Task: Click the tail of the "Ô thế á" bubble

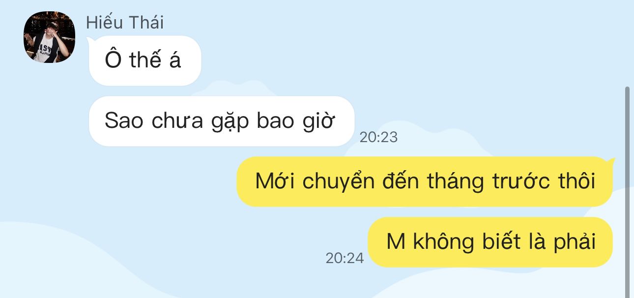Action: pyautogui.click(x=90, y=39)
